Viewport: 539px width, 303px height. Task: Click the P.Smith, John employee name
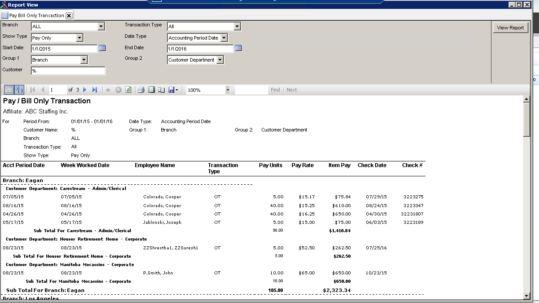coord(158,273)
